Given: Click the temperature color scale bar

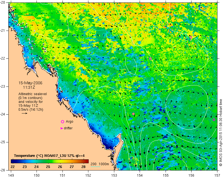Looking at the screenshot, I should tap(50, 161).
